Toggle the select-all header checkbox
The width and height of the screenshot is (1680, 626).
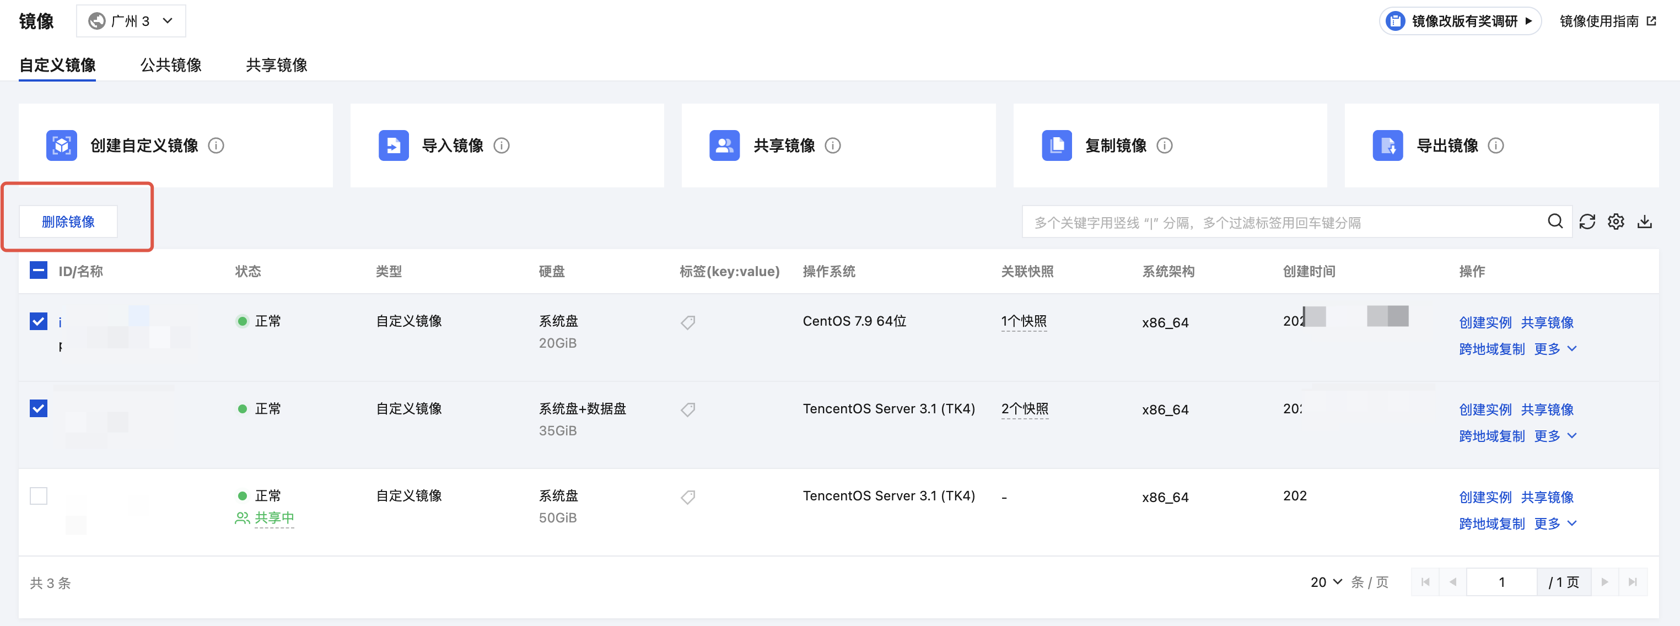point(39,270)
